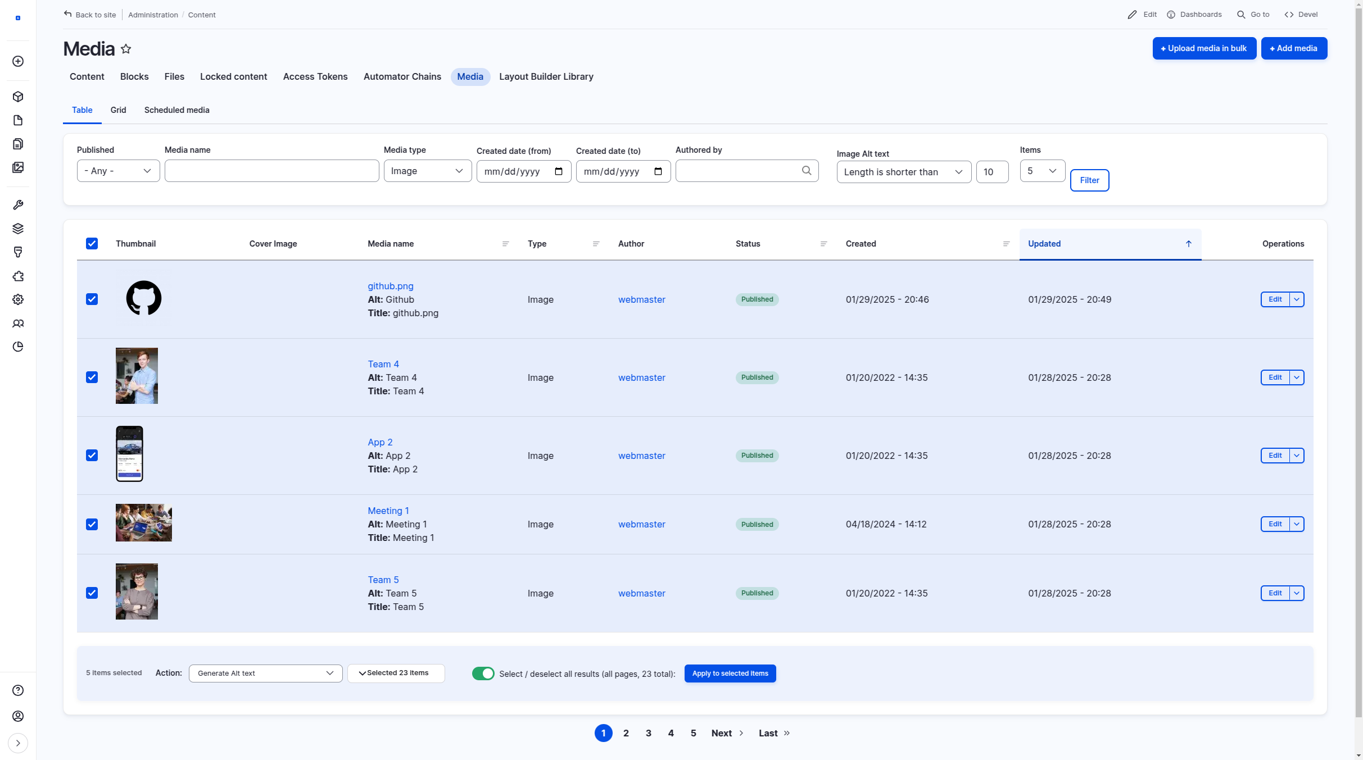Open the wrench tools icon in sidebar
The height and width of the screenshot is (760, 1363).
pos(18,205)
